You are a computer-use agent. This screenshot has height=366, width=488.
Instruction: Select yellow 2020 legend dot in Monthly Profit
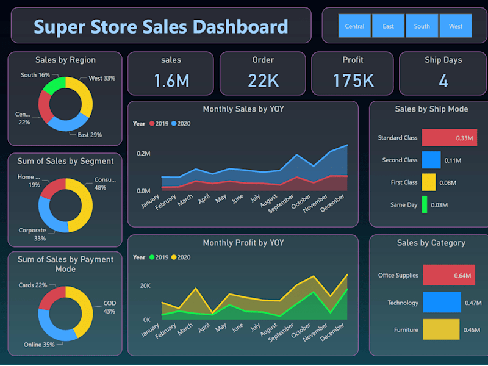pos(174,257)
